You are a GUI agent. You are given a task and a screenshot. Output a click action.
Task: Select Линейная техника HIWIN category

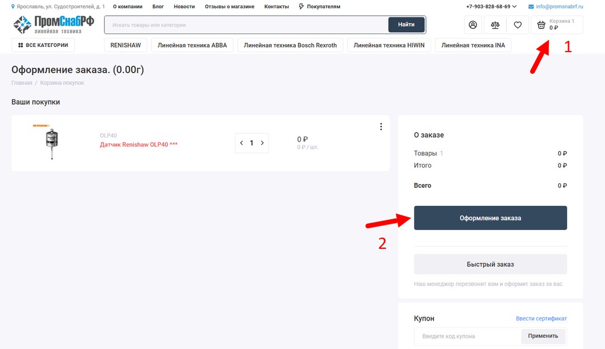coord(389,45)
